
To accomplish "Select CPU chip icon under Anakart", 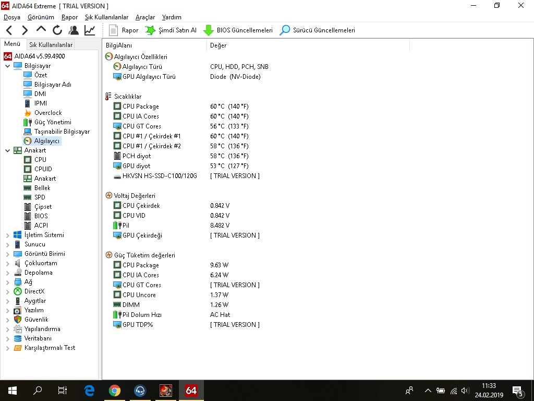I will 28,160.
